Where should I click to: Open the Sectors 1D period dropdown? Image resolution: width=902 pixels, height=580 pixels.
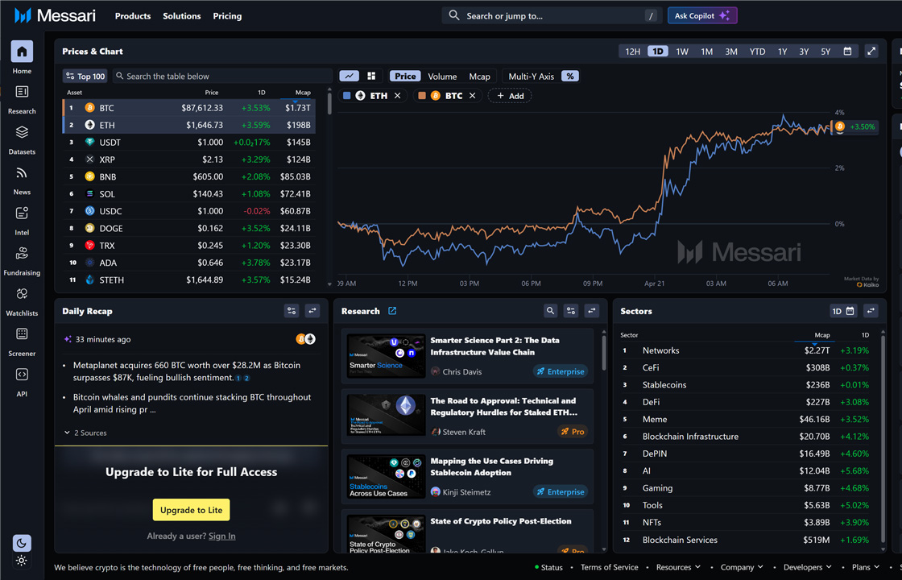(842, 311)
